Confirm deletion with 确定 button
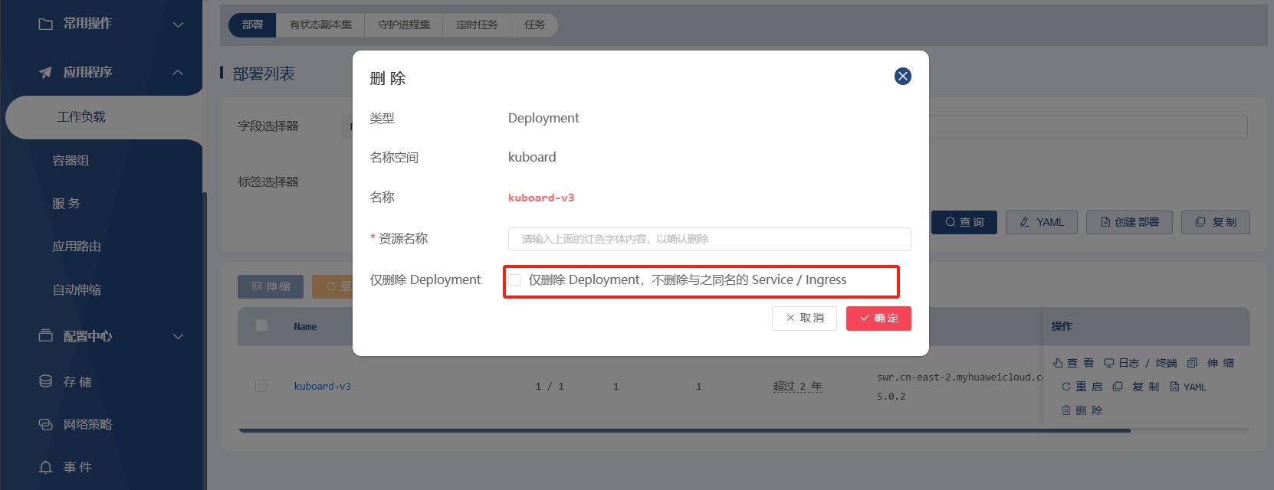Viewport: 1274px width, 490px height. click(x=878, y=318)
